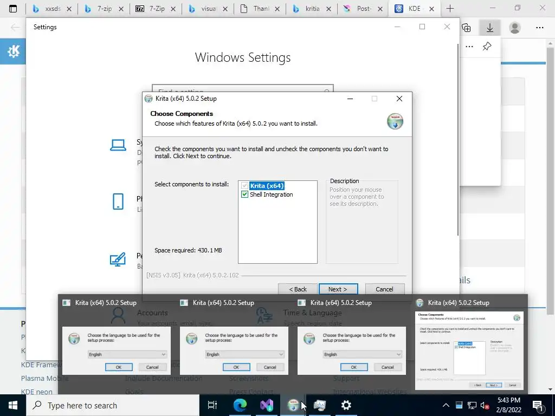The image size is (555, 416).
Task: Select the Krita (x64) component row
Action: [x=267, y=186]
